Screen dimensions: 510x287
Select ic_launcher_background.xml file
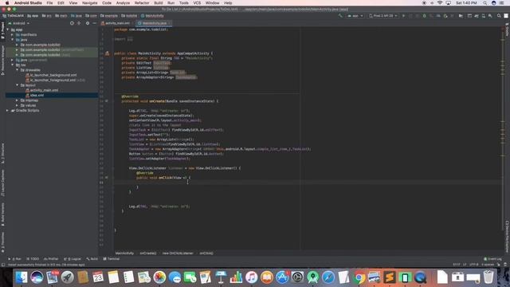[x=51, y=75]
